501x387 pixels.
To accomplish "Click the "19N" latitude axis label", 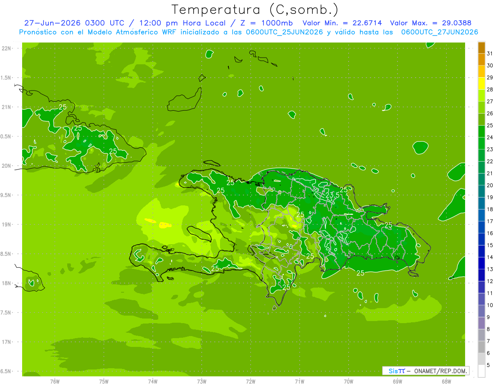I will [x=7, y=225].
